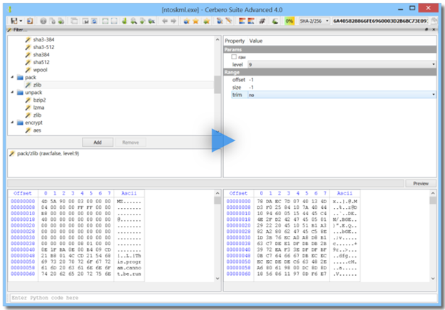Click the gray back arrow icon
445x310 pixels.
tap(165, 21)
